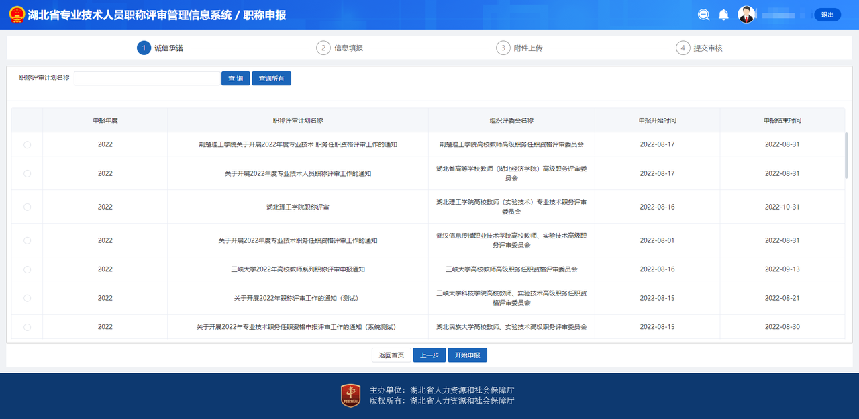Click step 3 circle 附件上传

tap(503, 48)
